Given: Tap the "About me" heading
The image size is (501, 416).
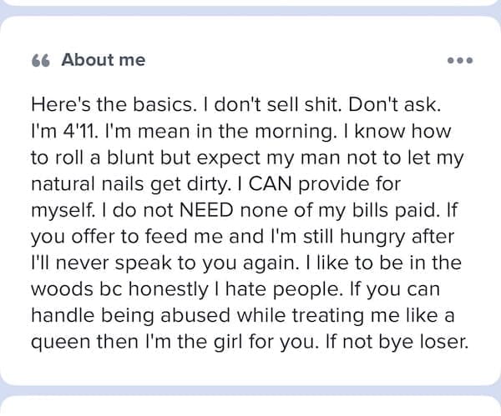Looking at the screenshot, I should click(104, 60).
